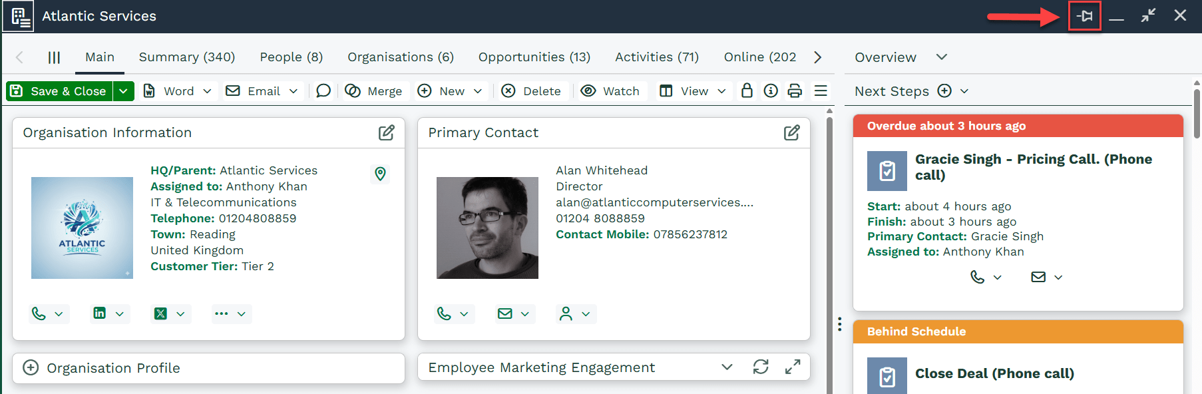This screenshot has height=394, width=1202.
Task: Open the Employee Marketing Engagement dropdown
Action: click(727, 367)
